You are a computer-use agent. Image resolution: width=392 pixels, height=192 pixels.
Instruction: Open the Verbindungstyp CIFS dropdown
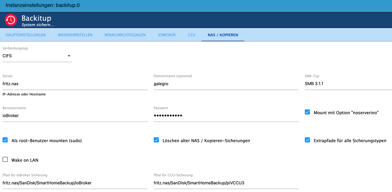point(37,56)
